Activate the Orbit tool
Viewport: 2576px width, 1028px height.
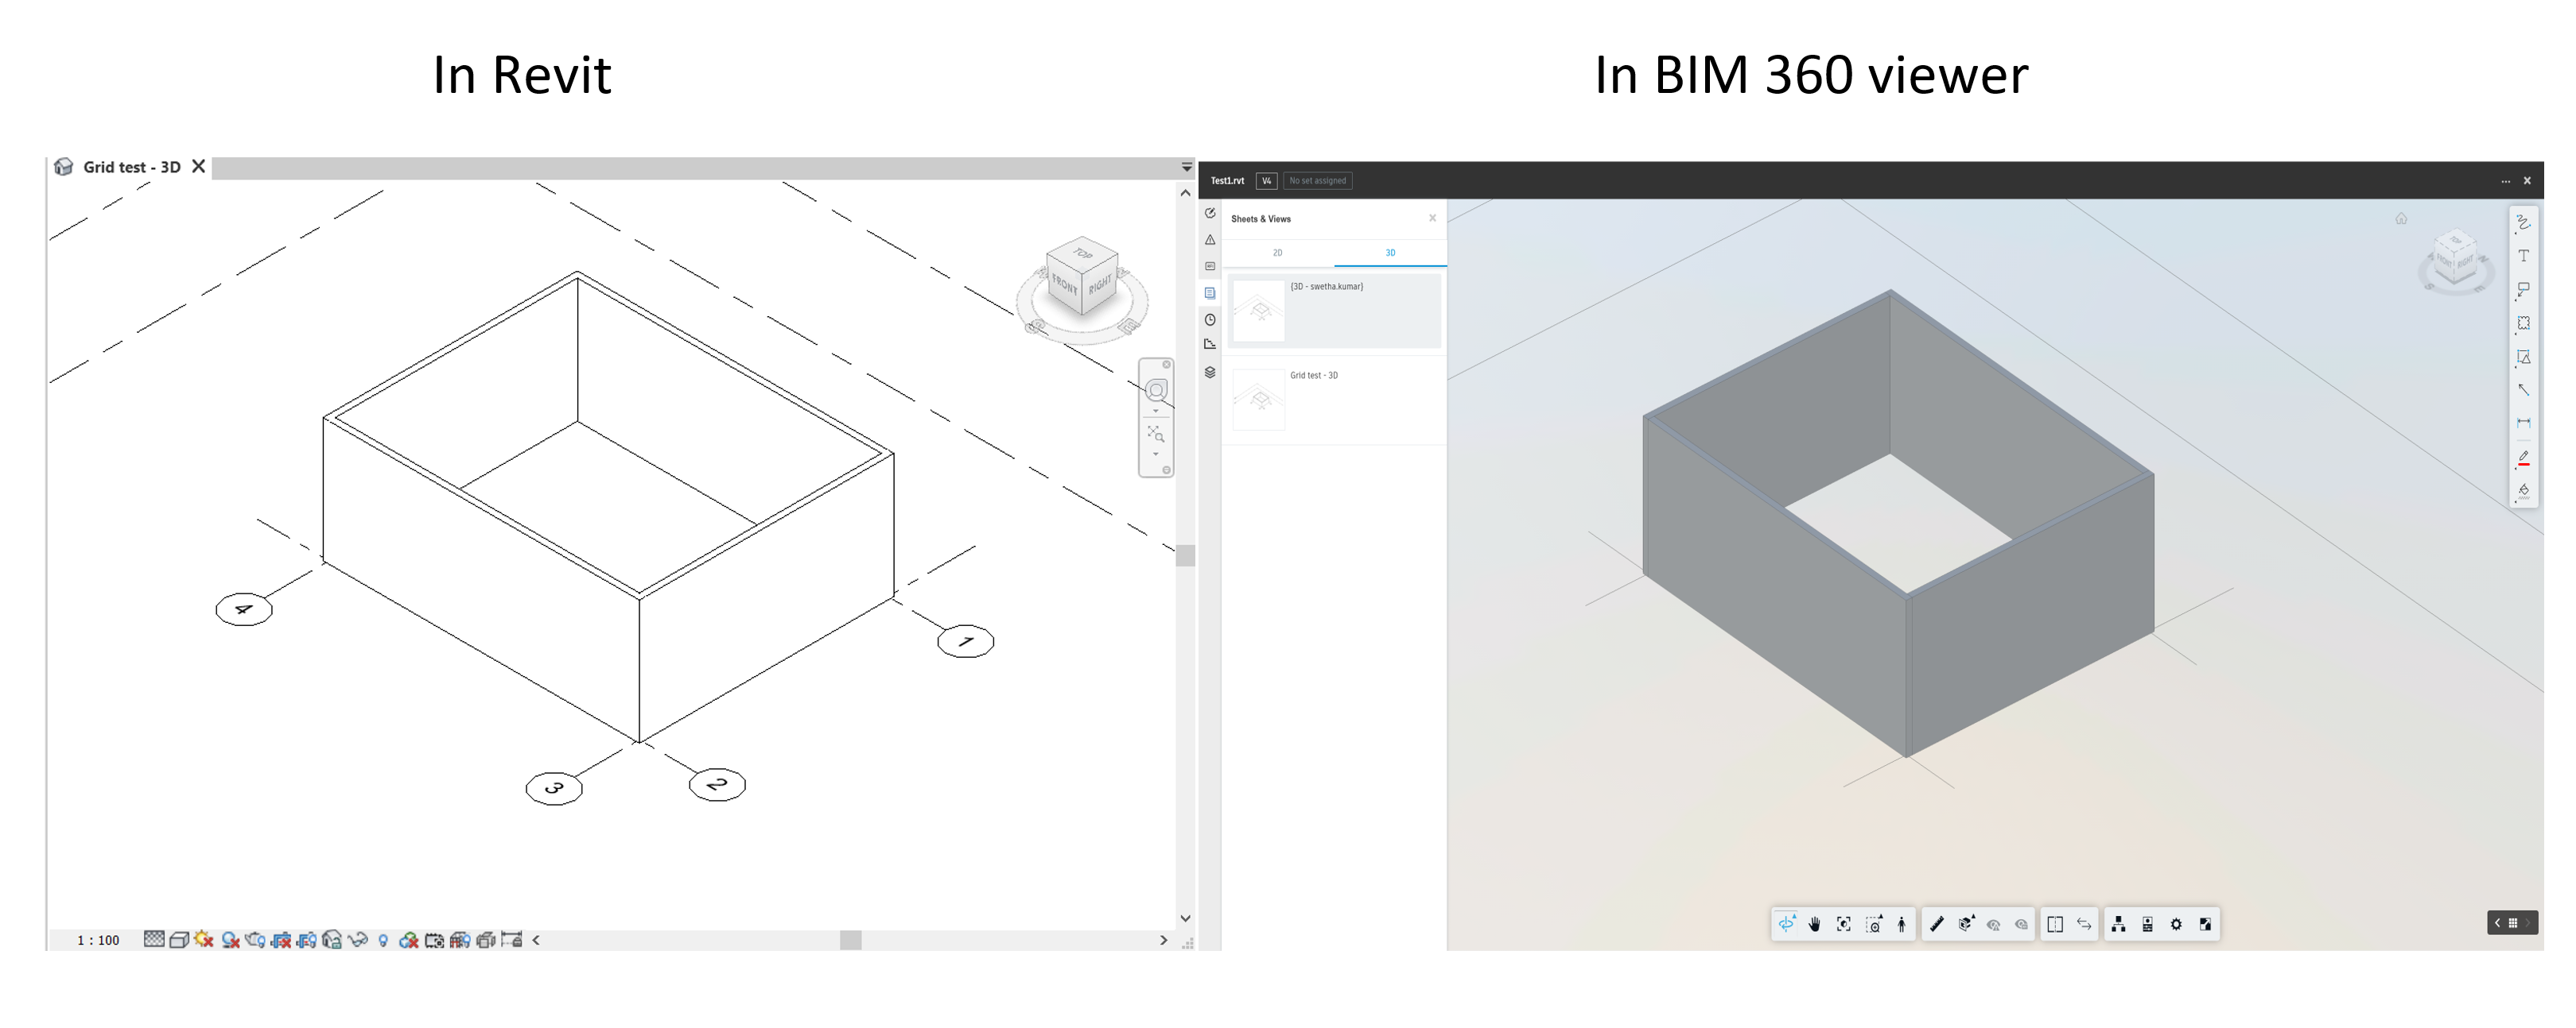1789,924
